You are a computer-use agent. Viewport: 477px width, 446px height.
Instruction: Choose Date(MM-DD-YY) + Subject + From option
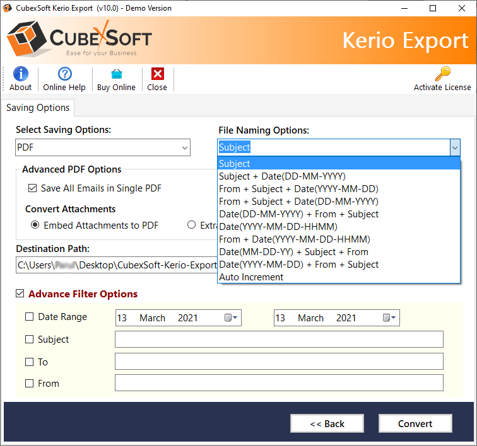point(339,252)
